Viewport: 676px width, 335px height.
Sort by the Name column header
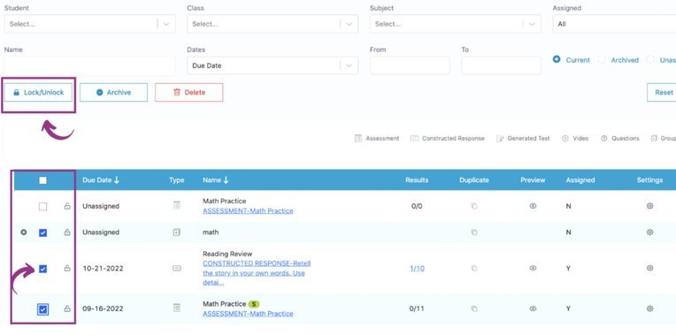pyautogui.click(x=216, y=180)
